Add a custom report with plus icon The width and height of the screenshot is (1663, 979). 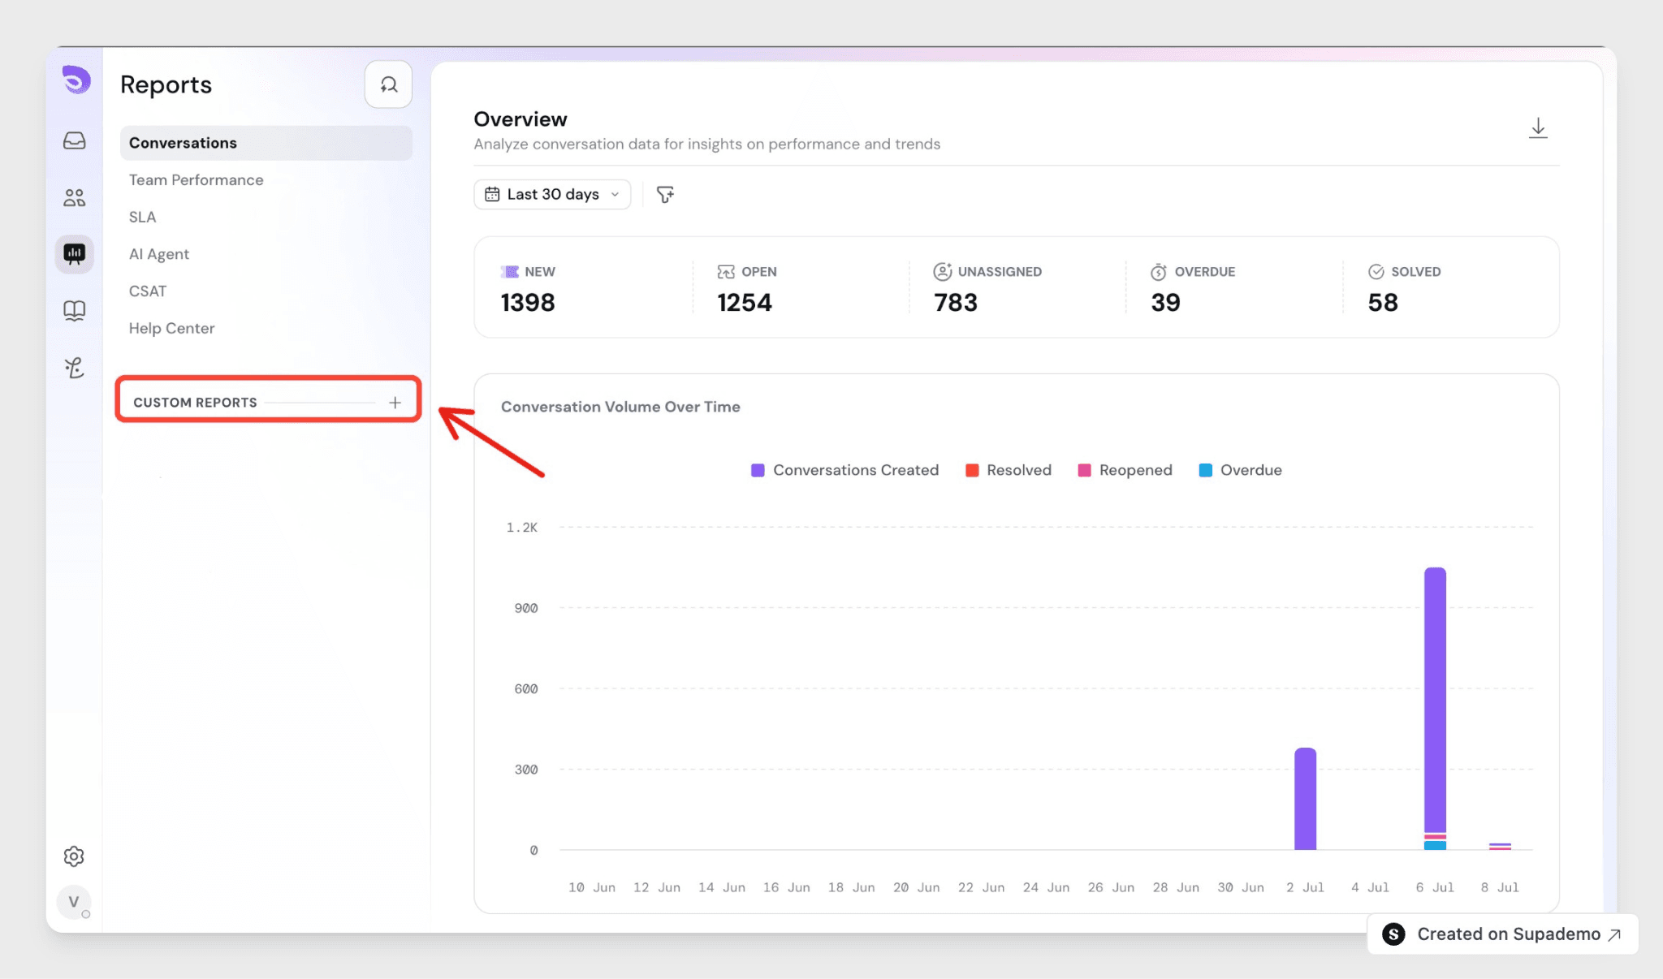pos(395,403)
